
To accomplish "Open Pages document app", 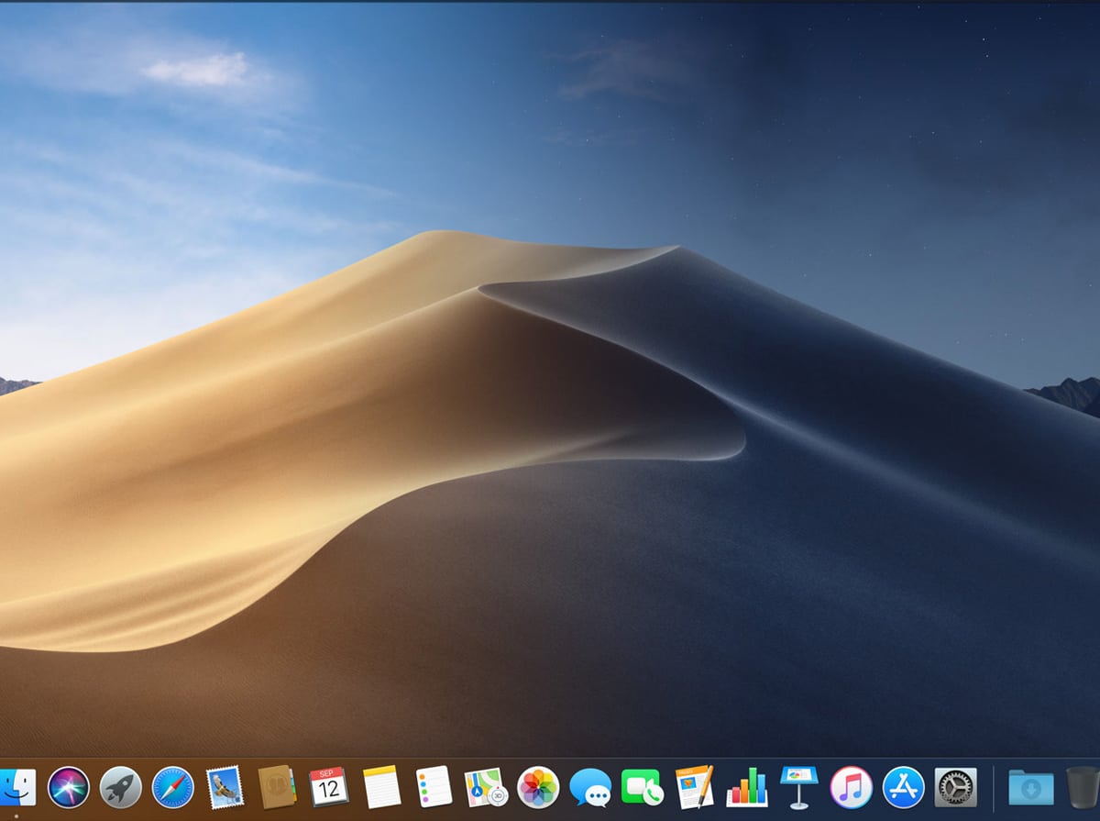I will (x=695, y=787).
